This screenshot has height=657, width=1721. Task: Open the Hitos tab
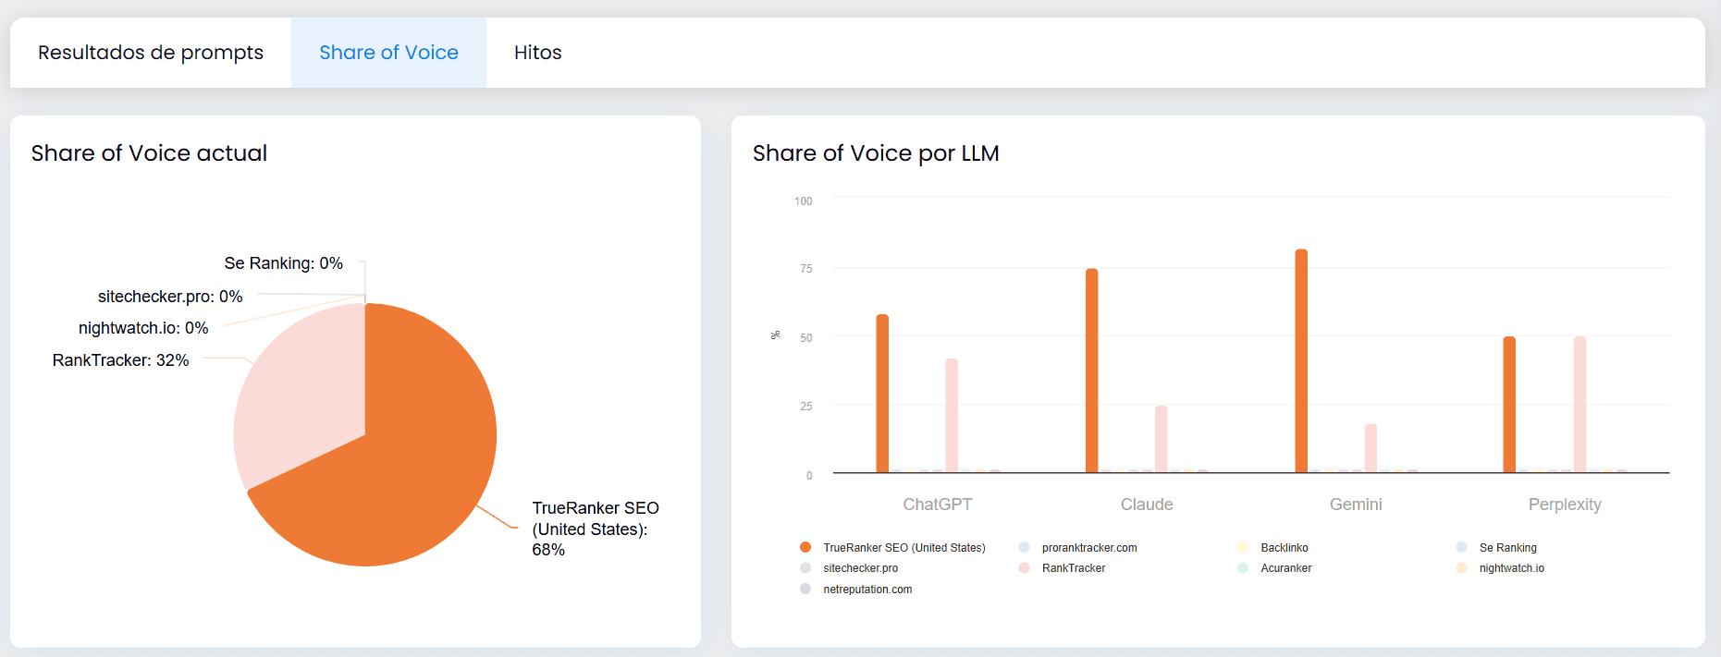537,53
